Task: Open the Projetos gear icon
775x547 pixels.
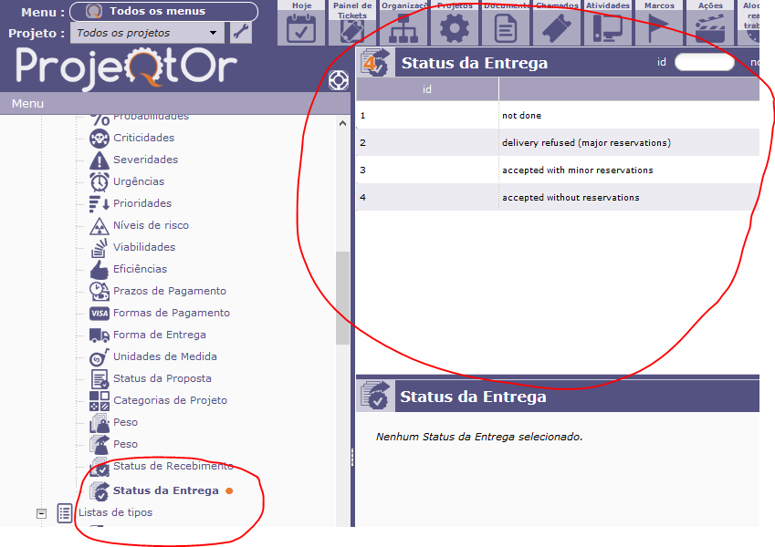Action: 455,28
